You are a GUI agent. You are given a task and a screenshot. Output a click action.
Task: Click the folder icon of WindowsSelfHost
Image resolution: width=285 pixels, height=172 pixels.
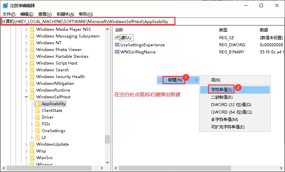tap(32, 97)
